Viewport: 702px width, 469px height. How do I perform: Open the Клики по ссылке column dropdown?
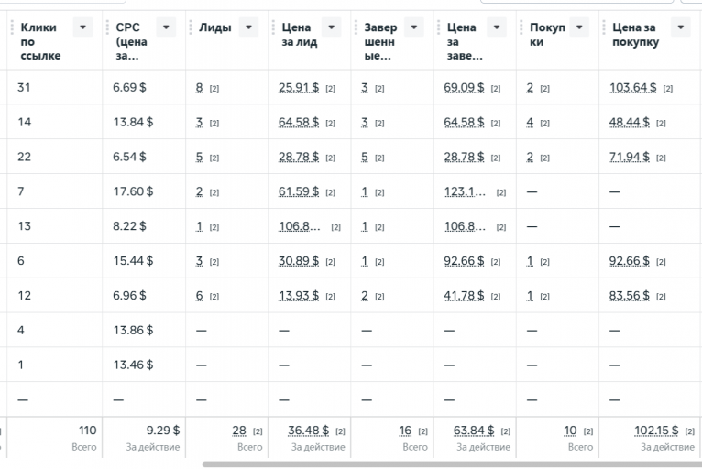click(x=83, y=28)
